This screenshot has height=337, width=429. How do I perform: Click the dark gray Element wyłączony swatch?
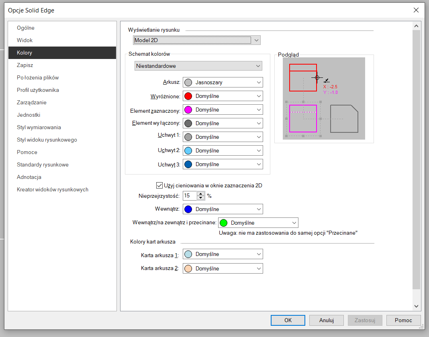coord(188,123)
